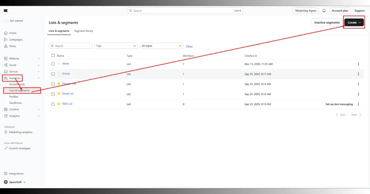The height and width of the screenshot is (194, 370).
Task: Click the lists Search input field
Action: 70,46
